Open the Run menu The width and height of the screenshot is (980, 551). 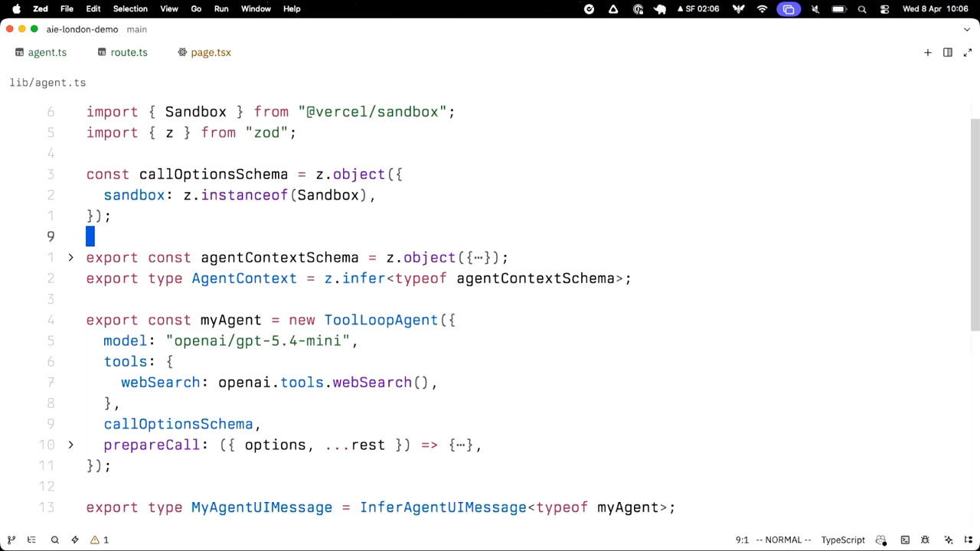221,8
